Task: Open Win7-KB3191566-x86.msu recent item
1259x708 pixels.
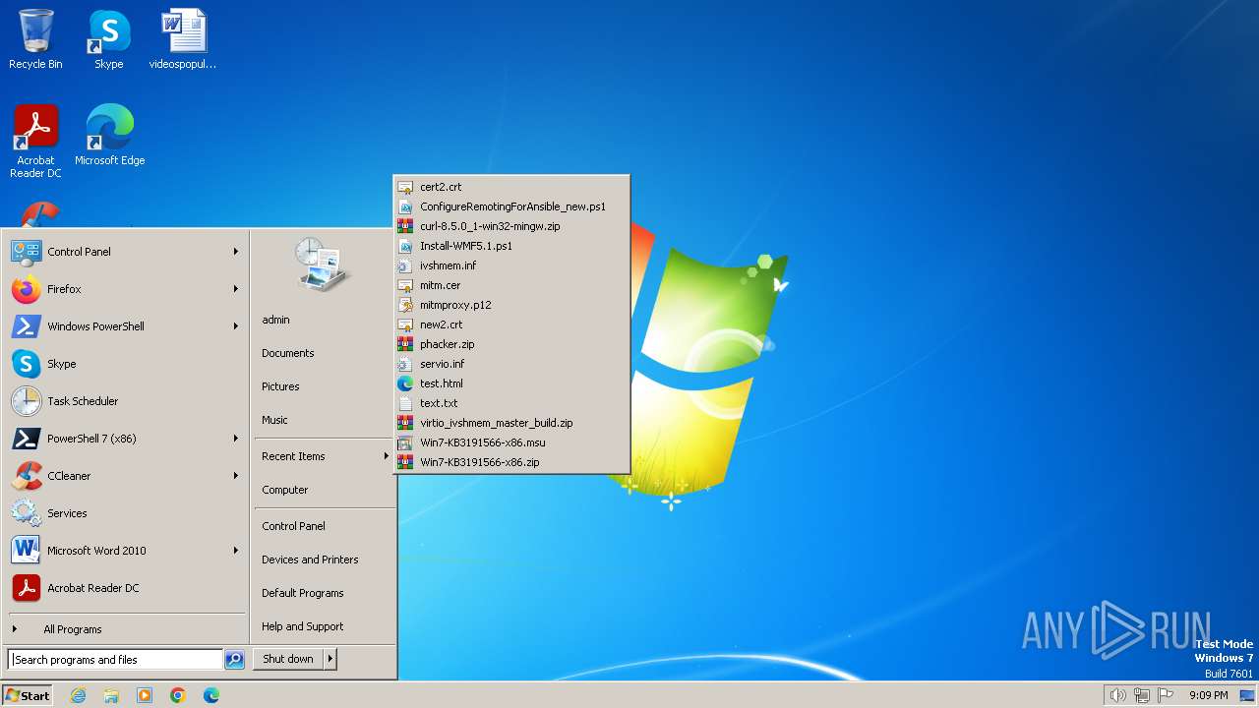Action: (x=510, y=442)
